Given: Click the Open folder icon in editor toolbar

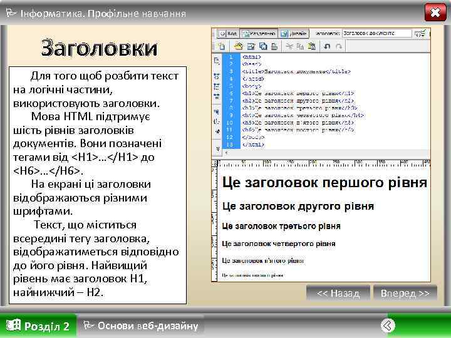Looking at the screenshot, I should pyautogui.click(x=239, y=46).
